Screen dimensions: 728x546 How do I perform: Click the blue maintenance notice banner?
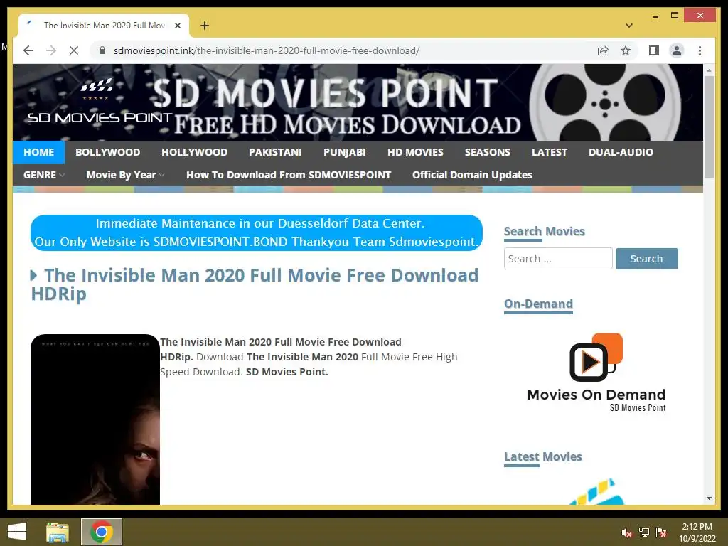(x=256, y=232)
